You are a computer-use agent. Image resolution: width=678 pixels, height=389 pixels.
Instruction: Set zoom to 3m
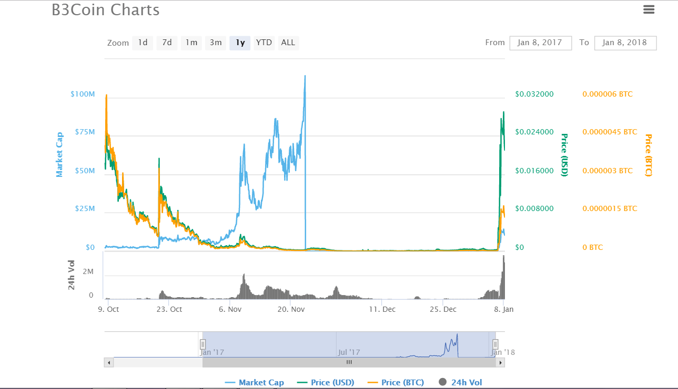coord(216,43)
